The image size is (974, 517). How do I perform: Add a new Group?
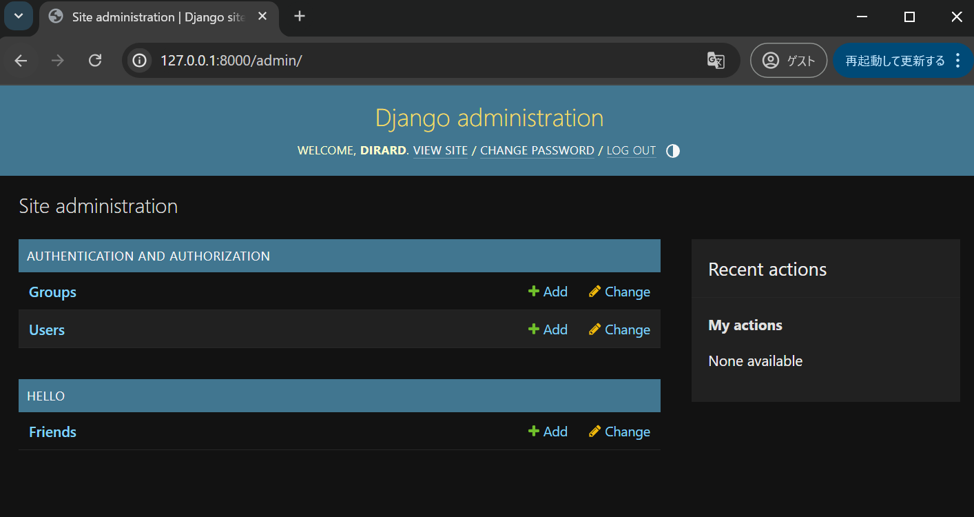click(x=548, y=292)
